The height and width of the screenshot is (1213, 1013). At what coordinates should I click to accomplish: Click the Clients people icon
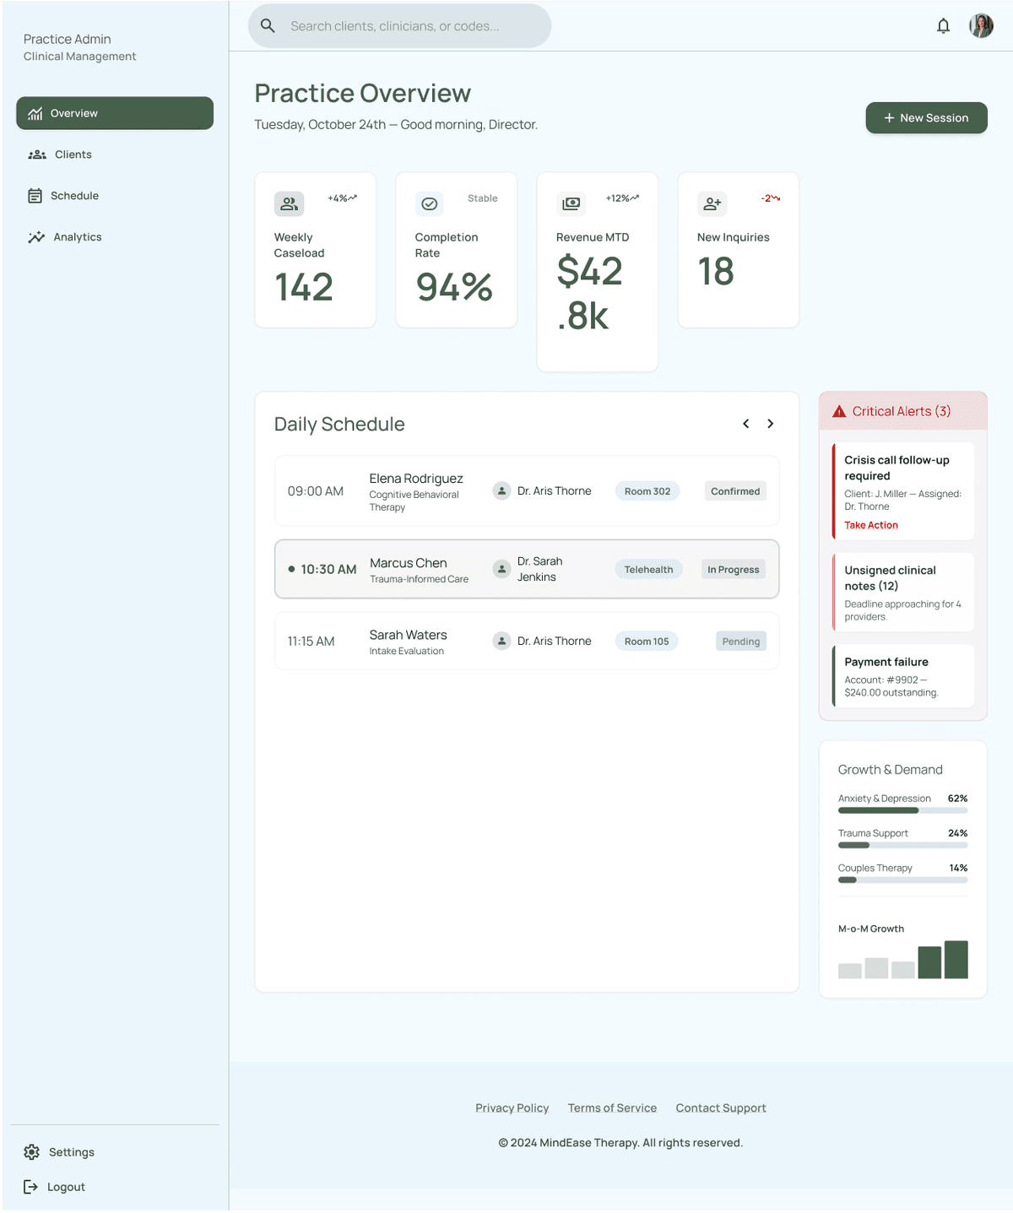[x=37, y=154]
